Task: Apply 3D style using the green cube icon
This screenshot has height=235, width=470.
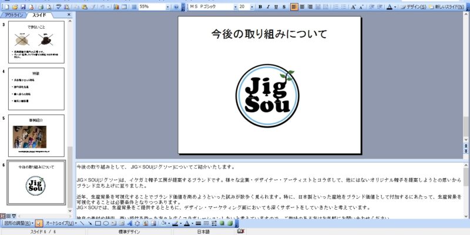Action: tap(230, 223)
